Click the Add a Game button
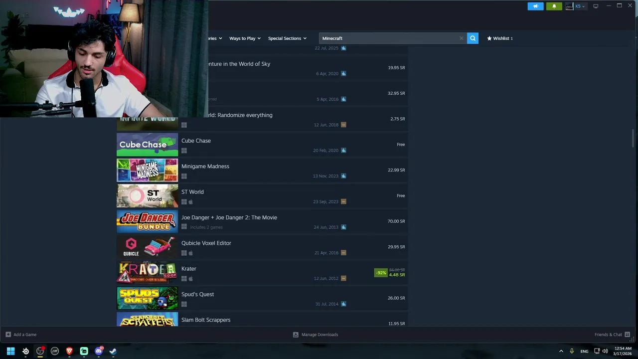This screenshot has height=359, width=638. pyautogui.click(x=21, y=335)
